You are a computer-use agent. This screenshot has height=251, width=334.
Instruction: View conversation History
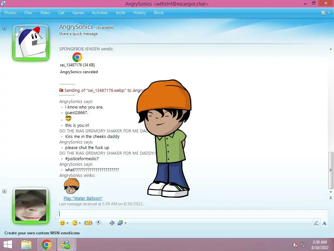coord(140,13)
